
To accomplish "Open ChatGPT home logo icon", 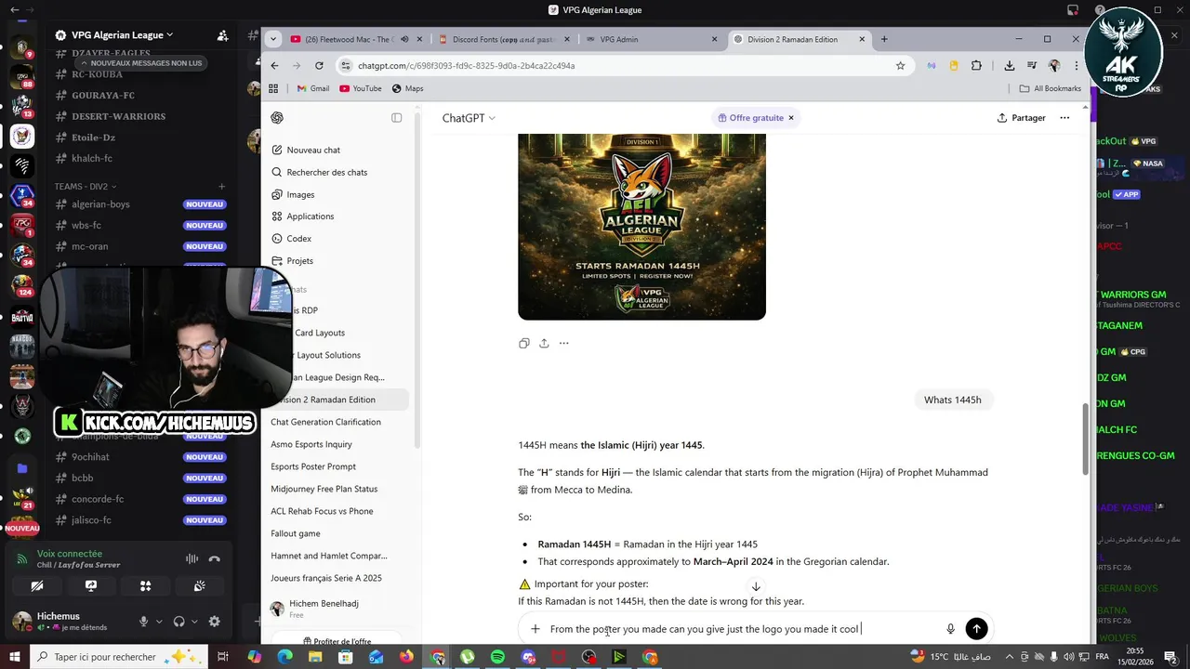I will [277, 118].
